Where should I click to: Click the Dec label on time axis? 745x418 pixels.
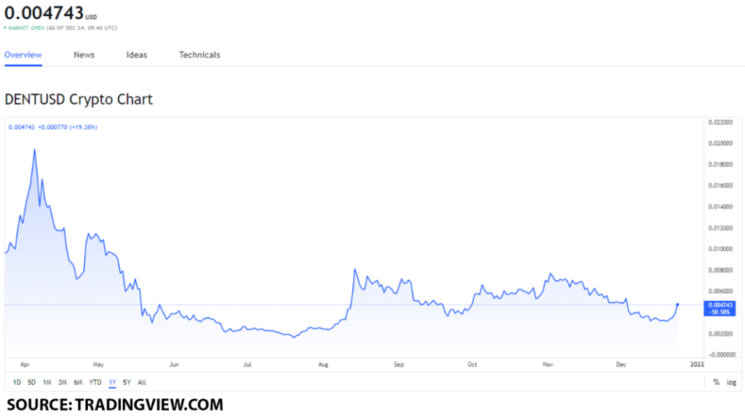pos(621,365)
